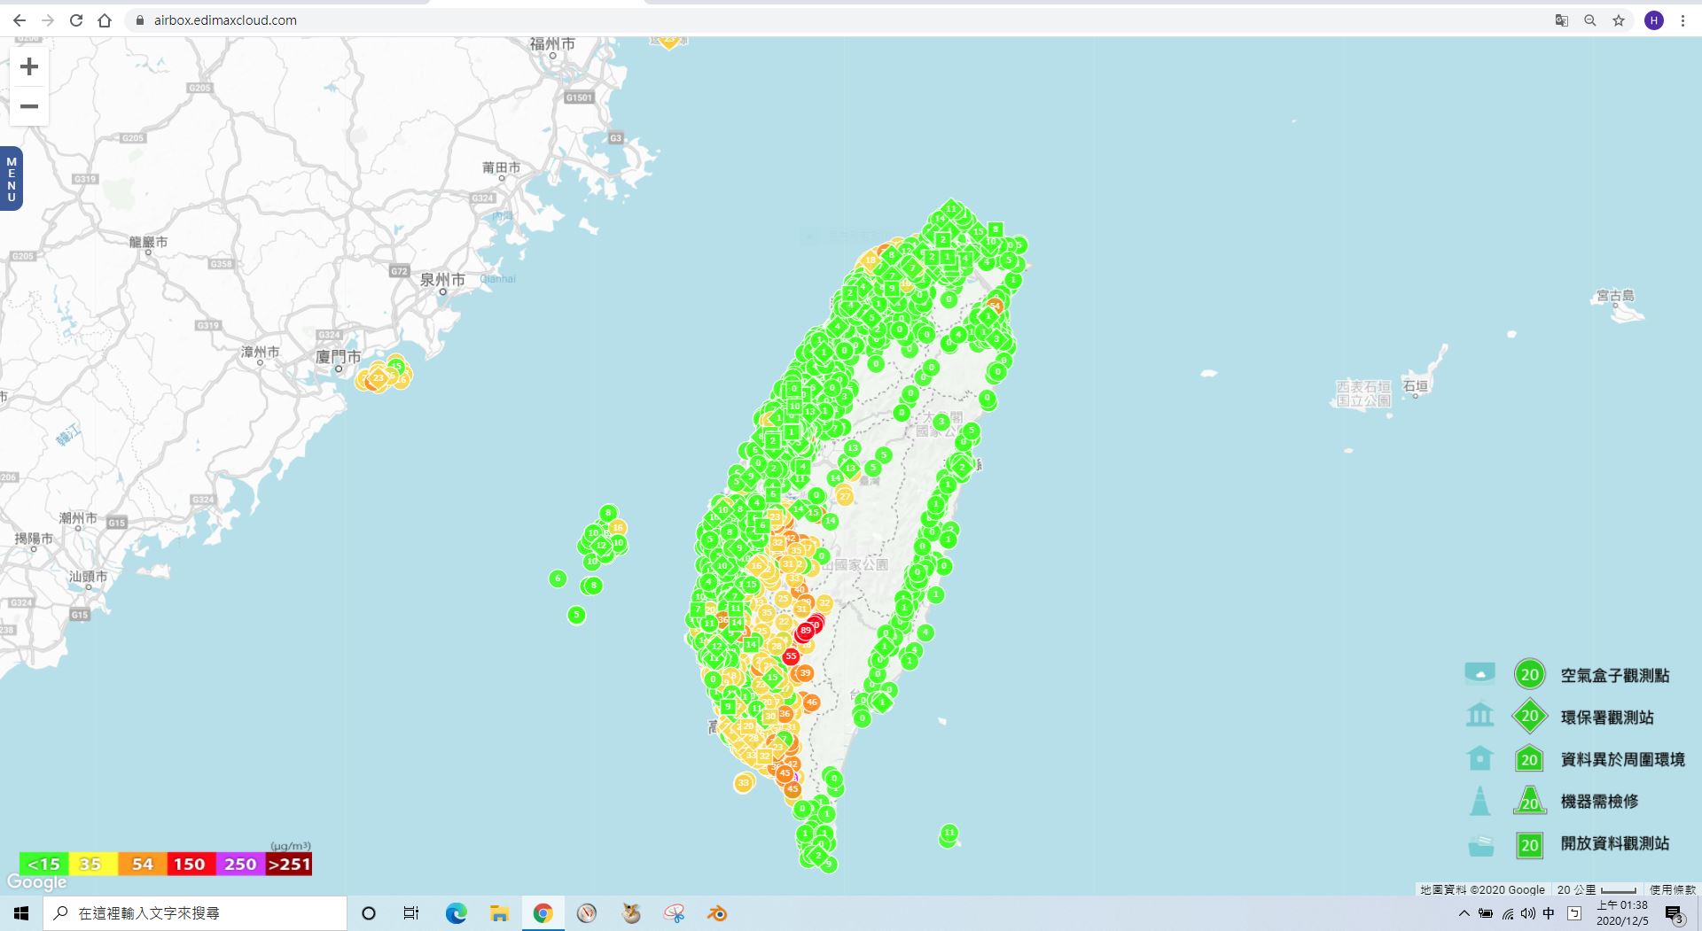This screenshot has width=1702, height=931.
Task: Click the square 20 marker in the legend
Action: pyautogui.click(x=1529, y=844)
